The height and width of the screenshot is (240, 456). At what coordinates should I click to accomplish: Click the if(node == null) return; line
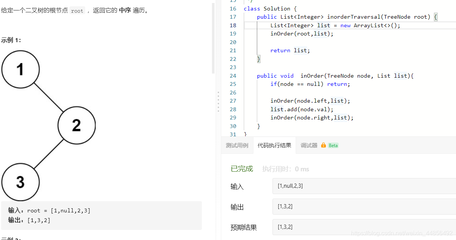(310, 84)
